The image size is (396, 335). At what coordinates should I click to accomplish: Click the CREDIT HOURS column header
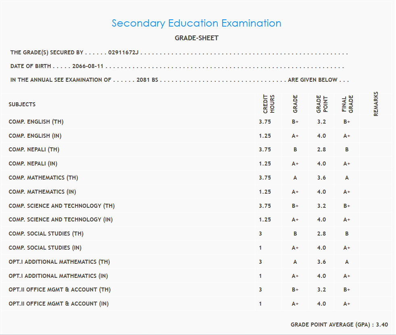click(x=269, y=104)
